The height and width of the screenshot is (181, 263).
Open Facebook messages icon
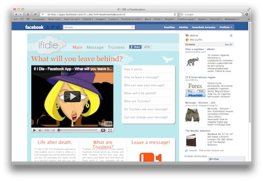[53, 27]
